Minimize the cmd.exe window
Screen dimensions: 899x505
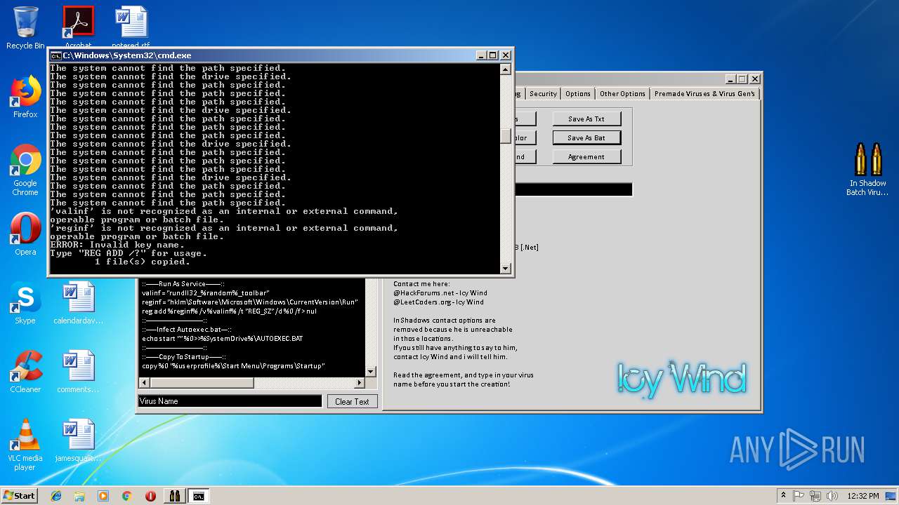tap(481, 55)
